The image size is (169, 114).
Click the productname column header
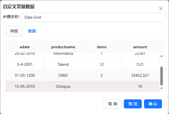[63, 47]
